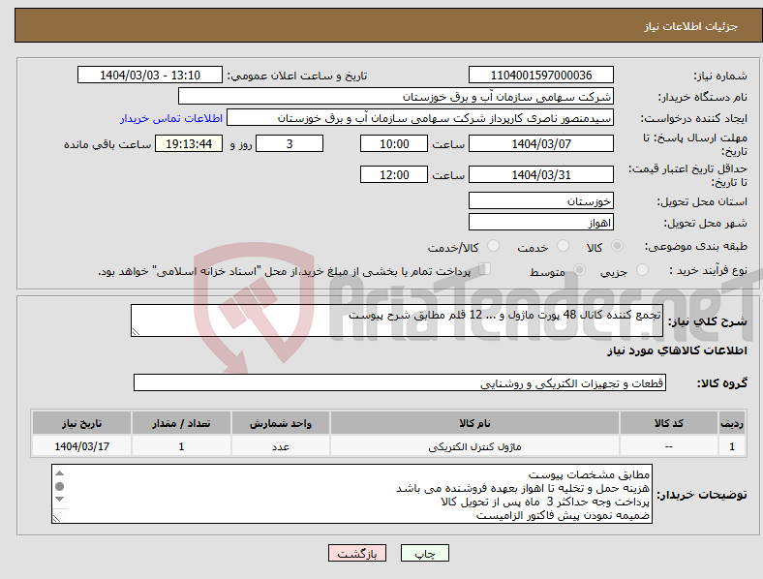Click the deadline time field 10:00
Viewport: 763px width, 579px height.
(394, 144)
